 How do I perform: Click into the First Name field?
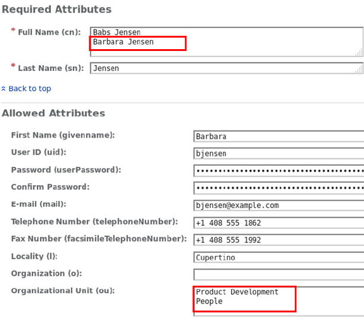[x=278, y=137]
